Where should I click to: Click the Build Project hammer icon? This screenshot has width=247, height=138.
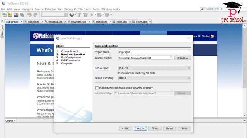click(x=79, y=15)
